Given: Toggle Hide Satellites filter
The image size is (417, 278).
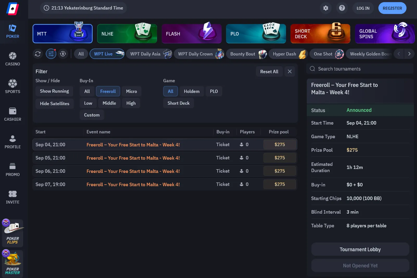Looking at the screenshot, I should pos(55,104).
